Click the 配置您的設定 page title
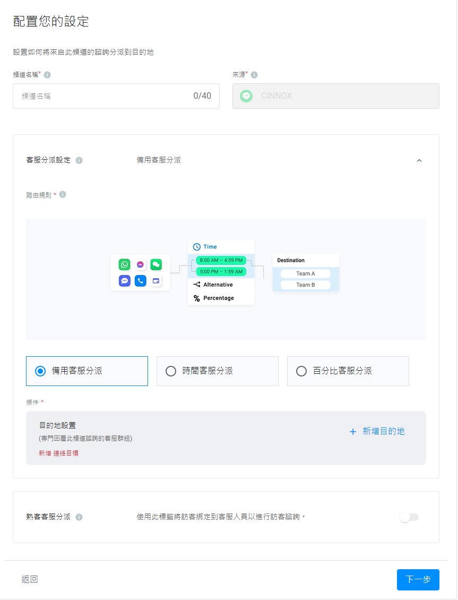The width and height of the screenshot is (458, 600). [x=51, y=21]
